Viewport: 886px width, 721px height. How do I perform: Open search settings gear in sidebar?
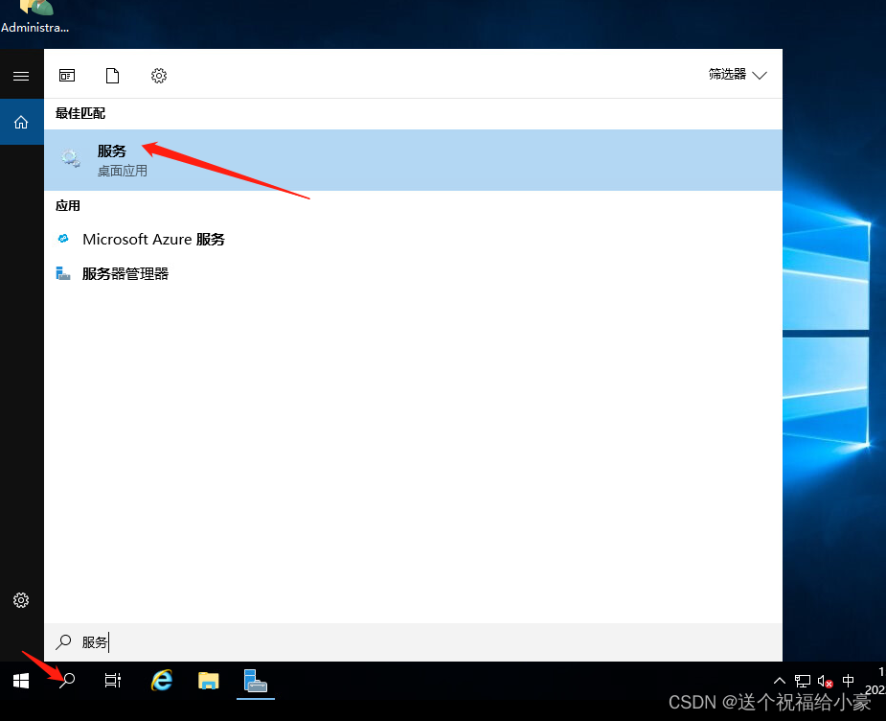21,600
